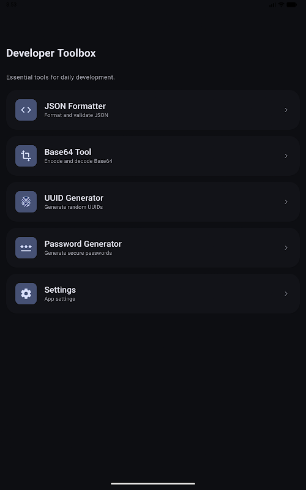
Task: Open the JSON Formatter title text
Action: point(75,106)
